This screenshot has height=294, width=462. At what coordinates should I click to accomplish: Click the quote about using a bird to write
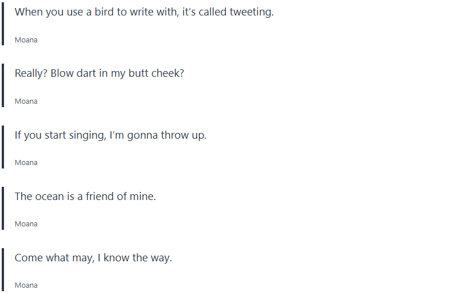tap(144, 12)
